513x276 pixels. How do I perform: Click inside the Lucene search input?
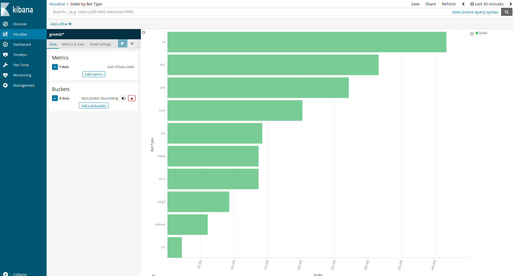[x=189, y=12]
